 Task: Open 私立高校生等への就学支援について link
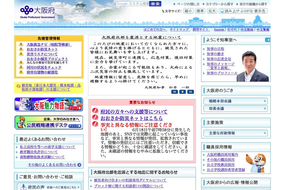point(47,147)
